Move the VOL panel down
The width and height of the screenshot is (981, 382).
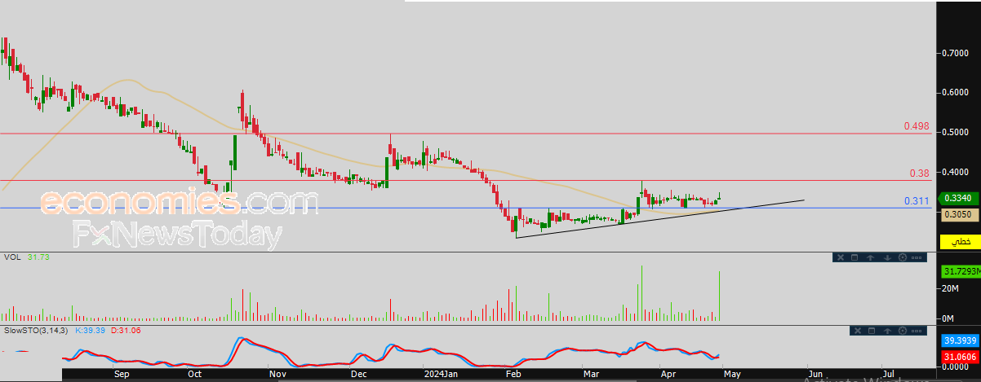pos(887,257)
